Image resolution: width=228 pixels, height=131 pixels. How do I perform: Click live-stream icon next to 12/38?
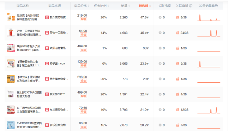click(x=178, y=110)
